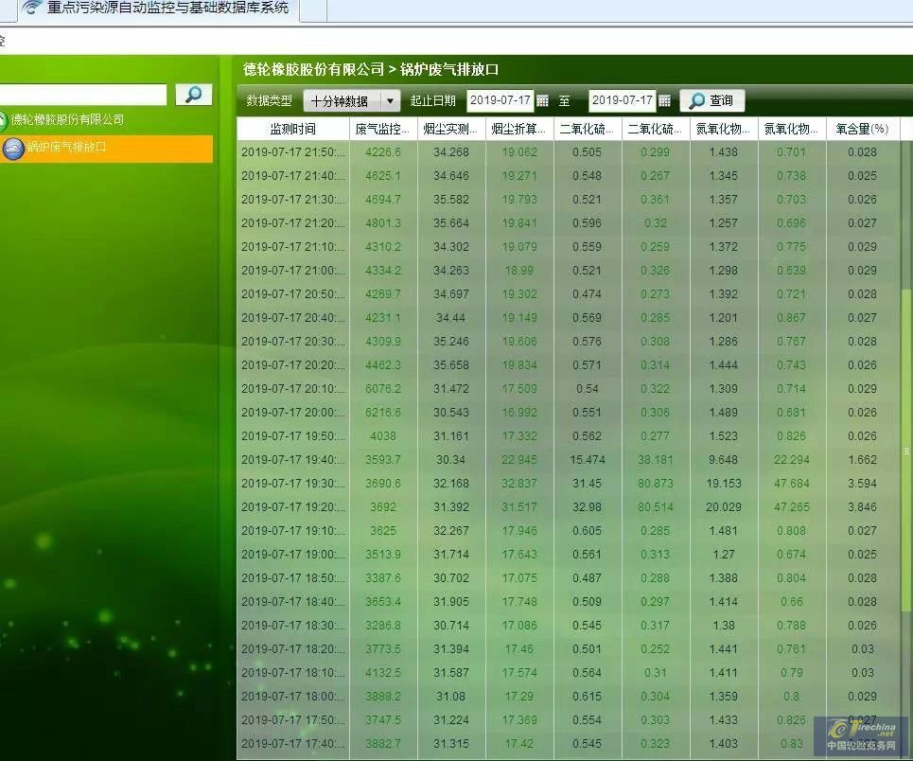
Task: Click the 47.684 nitrogen oxide value
Action: click(791, 484)
